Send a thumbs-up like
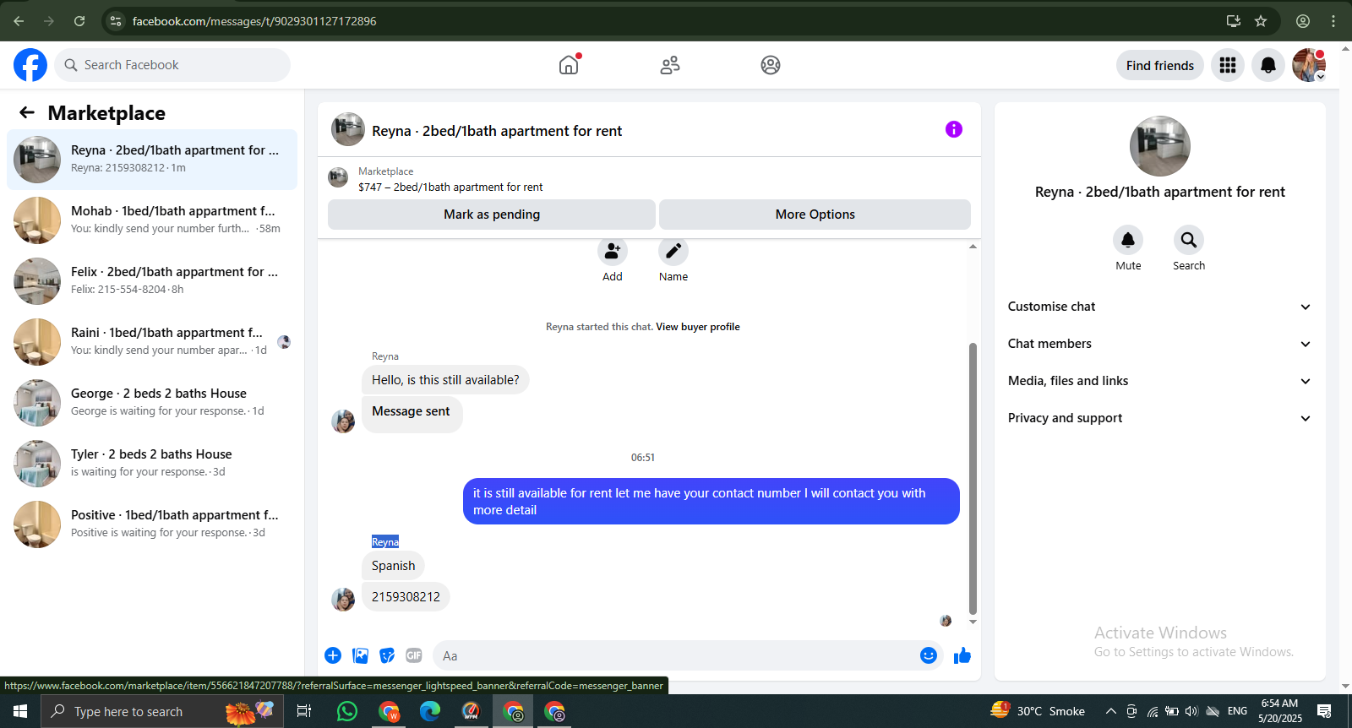The height and width of the screenshot is (728, 1352). point(962,655)
